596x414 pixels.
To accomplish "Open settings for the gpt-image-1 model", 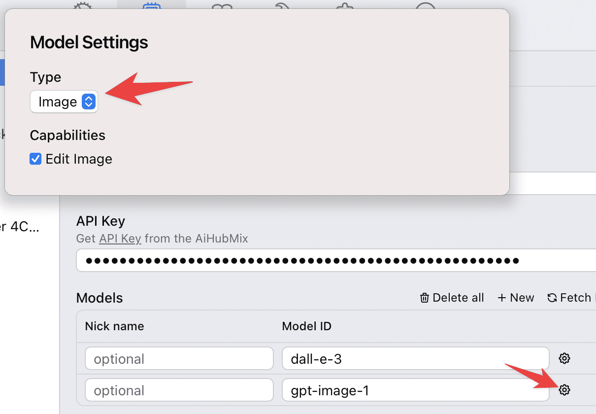I will [564, 390].
